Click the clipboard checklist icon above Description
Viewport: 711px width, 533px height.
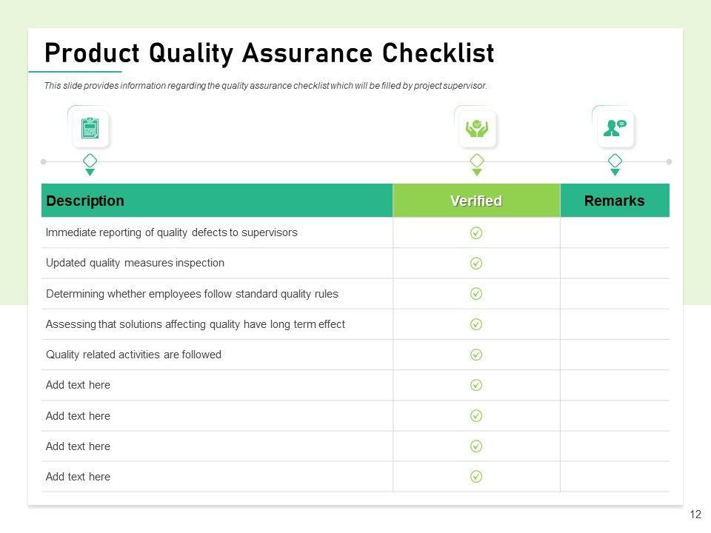coord(90,128)
